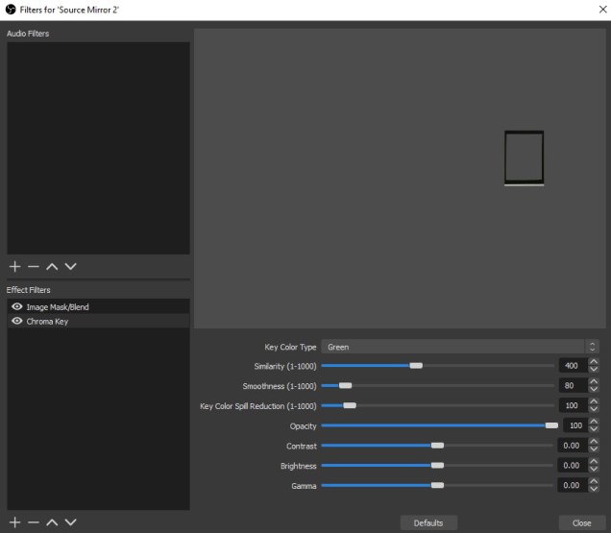Move effect filter up with arrow icon

52,522
